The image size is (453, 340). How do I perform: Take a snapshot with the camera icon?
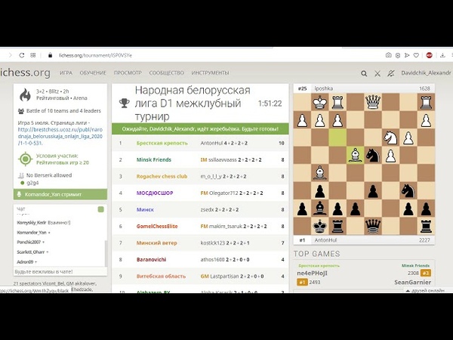point(389,55)
